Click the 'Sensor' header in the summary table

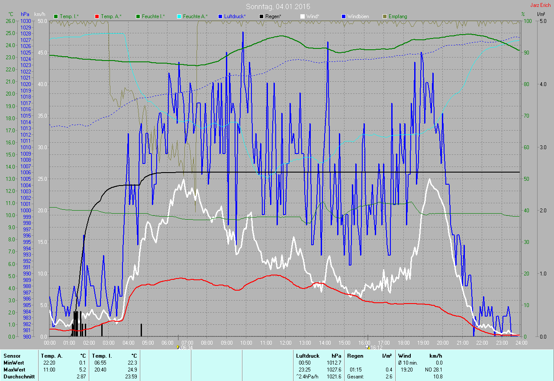(x=12, y=356)
